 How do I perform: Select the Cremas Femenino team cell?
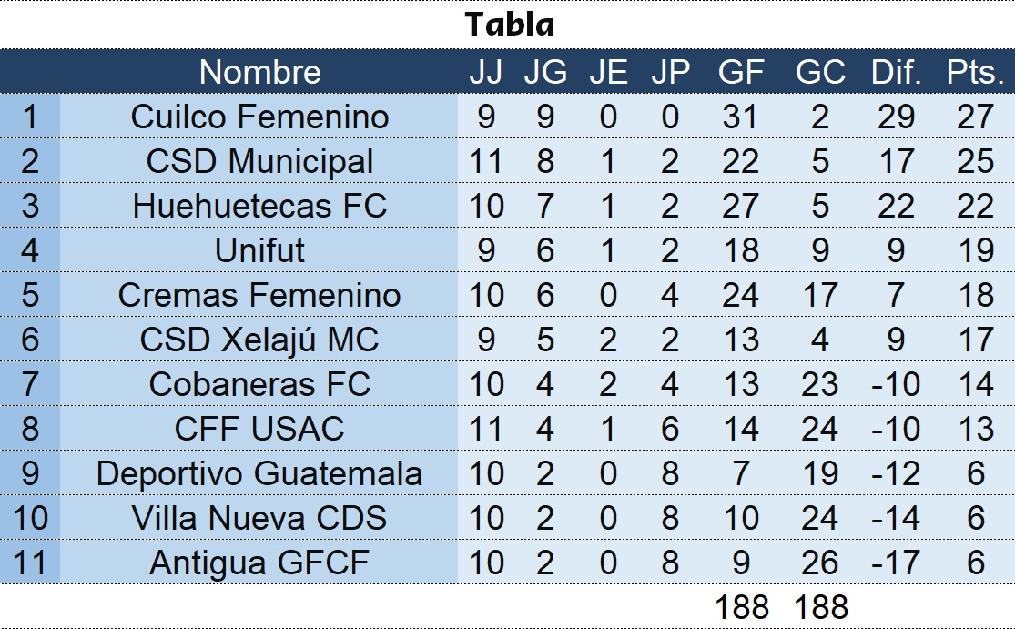tap(259, 295)
